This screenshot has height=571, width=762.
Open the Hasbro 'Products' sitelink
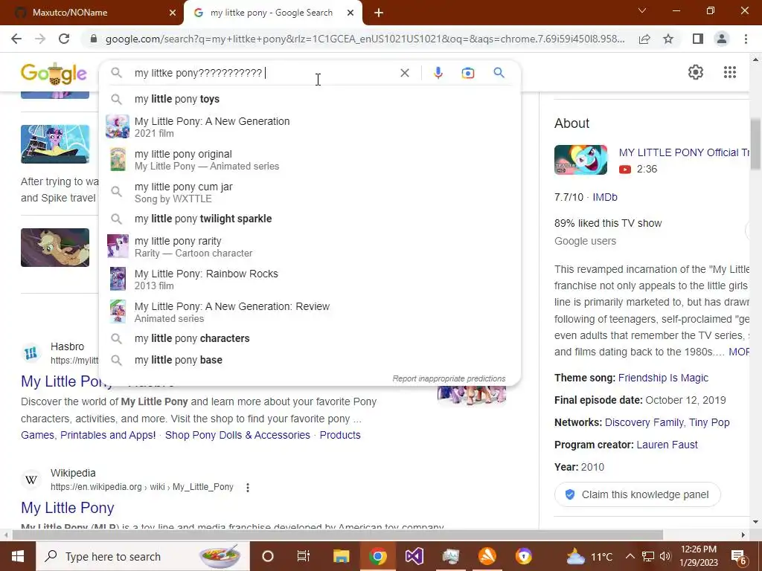[339, 435]
